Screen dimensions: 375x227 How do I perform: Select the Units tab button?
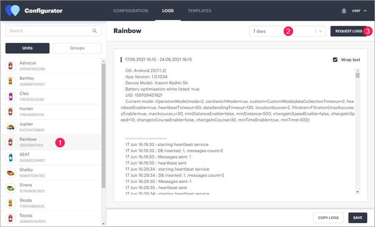tap(27, 48)
